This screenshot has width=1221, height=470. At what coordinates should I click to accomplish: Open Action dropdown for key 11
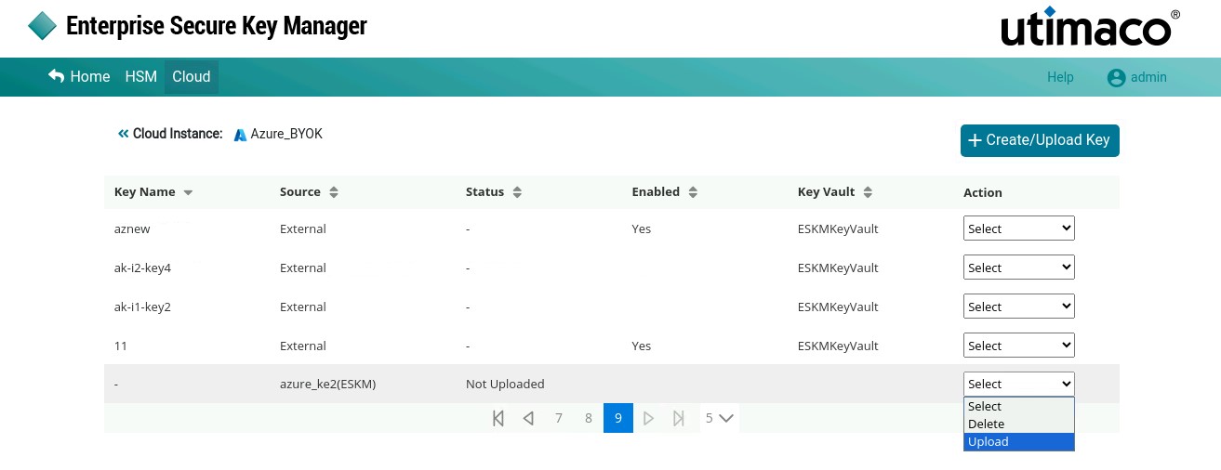1019,346
